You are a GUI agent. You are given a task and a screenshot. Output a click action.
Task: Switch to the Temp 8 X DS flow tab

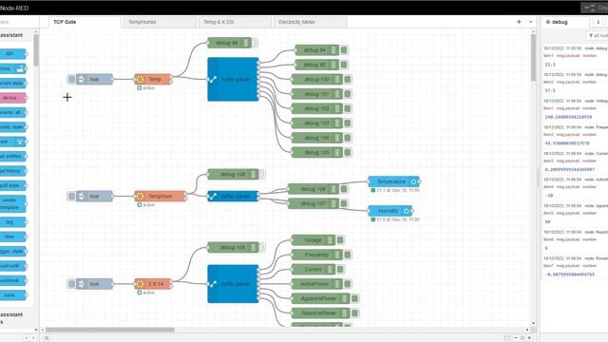tap(235, 22)
